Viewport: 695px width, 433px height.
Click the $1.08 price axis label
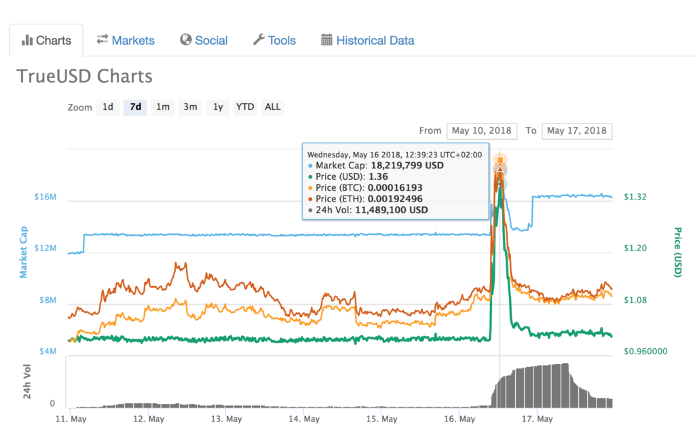tap(635, 300)
